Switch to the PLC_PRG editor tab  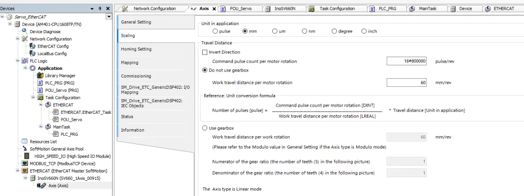point(387,9)
